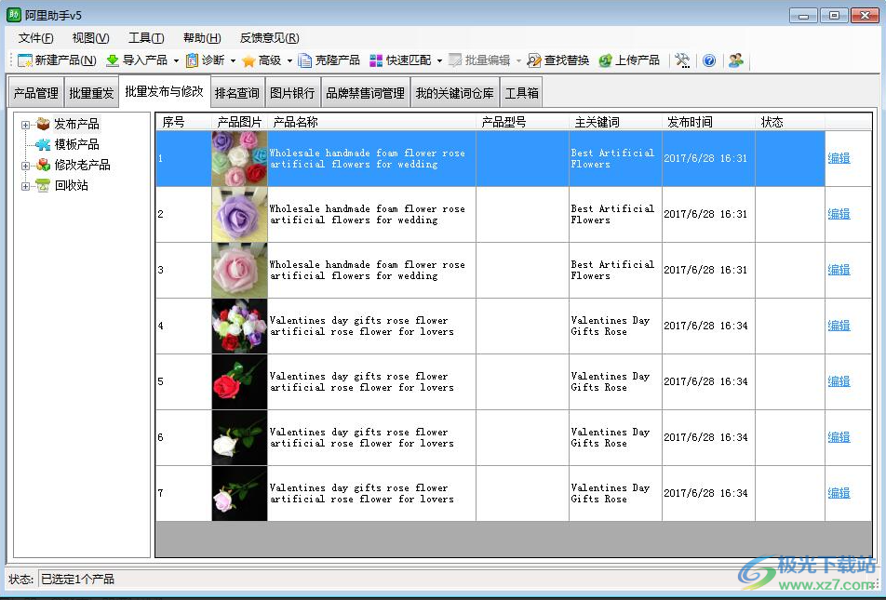Expand the 修改老产品 tree node
This screenshot has height=600, width=886.
coord(26,166)
